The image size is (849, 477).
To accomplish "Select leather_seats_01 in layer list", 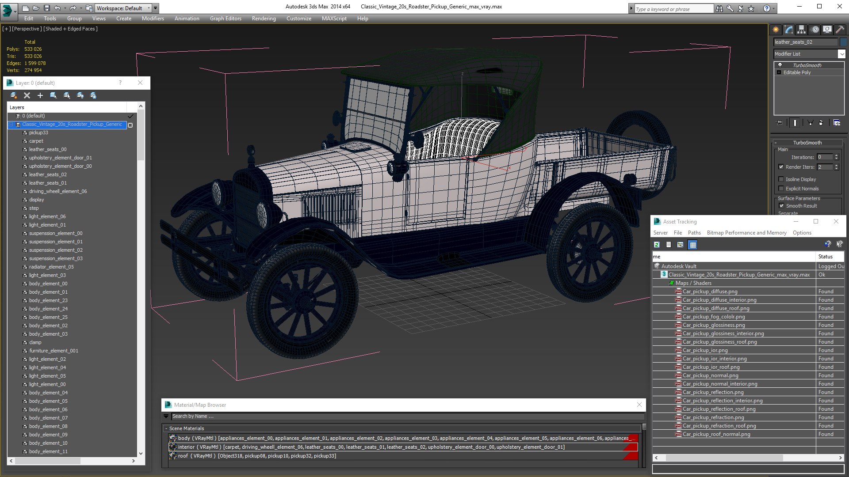I will pyautogui.click(x=48, y=183).
